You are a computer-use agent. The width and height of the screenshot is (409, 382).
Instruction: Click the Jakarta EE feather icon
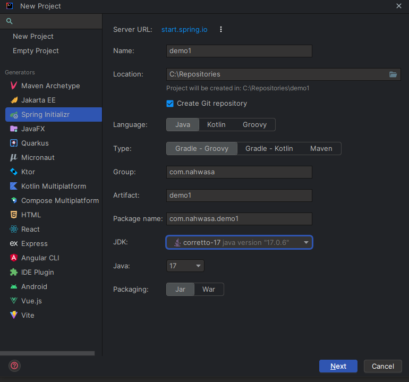14,100
